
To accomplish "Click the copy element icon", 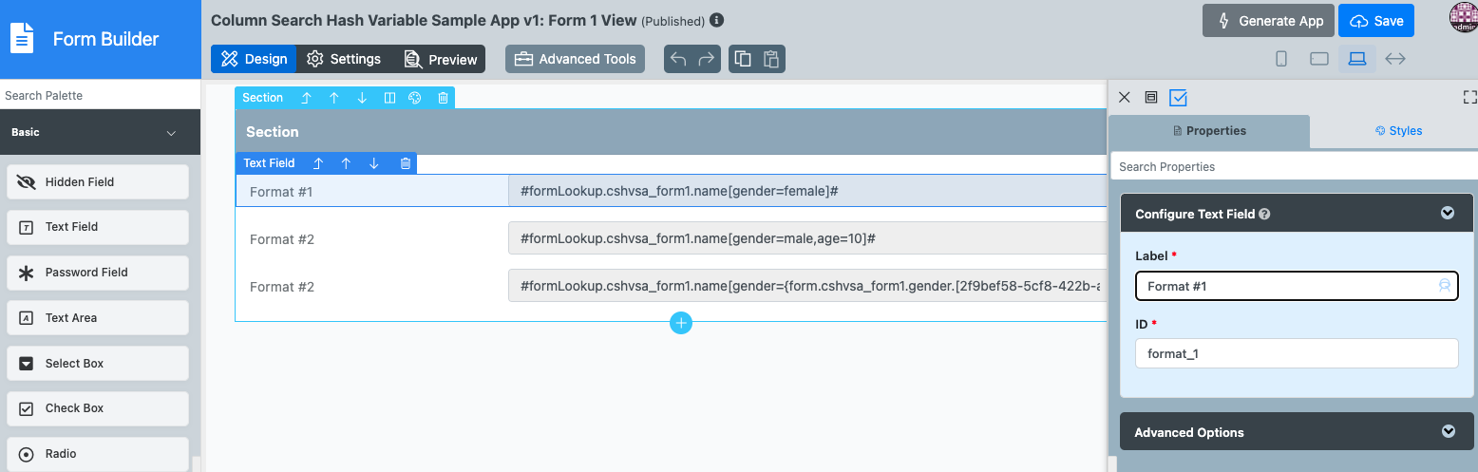I will pyautogui.click(x=743, y=59).
